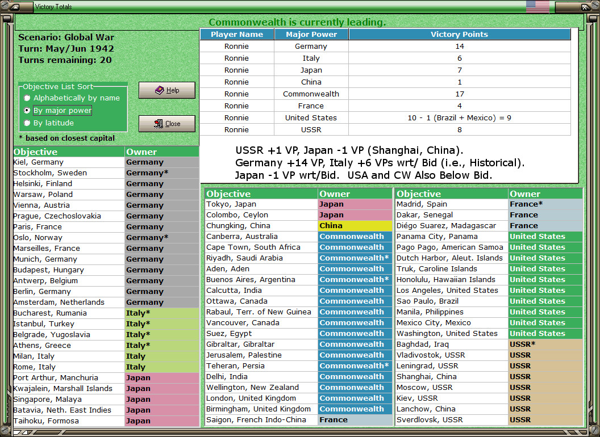
Task: Select the Commonwealth victory points value 17
Action: [x=460, y=94]
